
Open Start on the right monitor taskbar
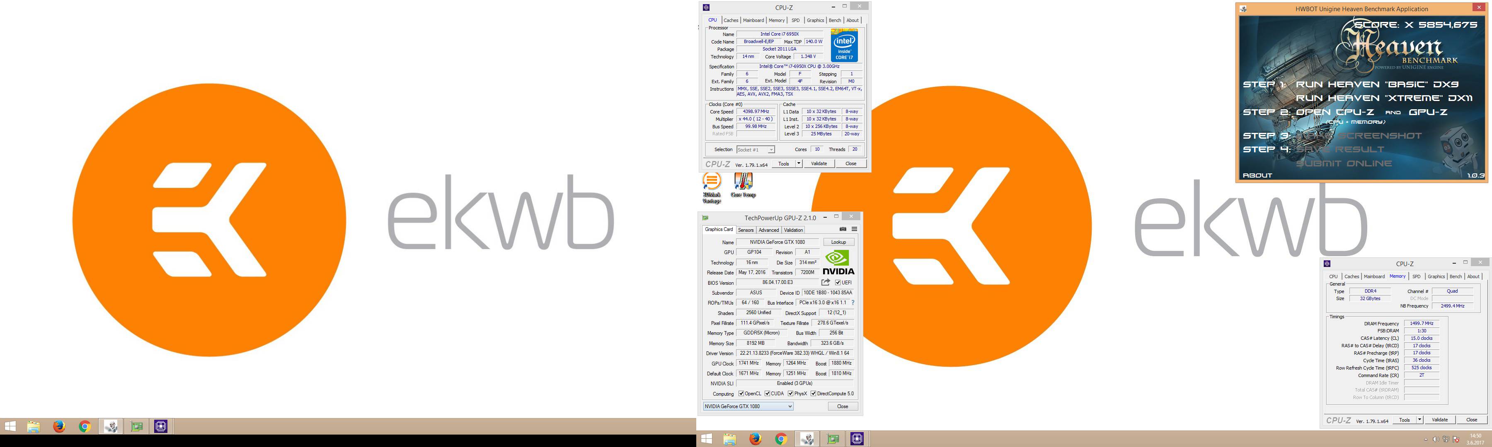[x=706, y=439]
